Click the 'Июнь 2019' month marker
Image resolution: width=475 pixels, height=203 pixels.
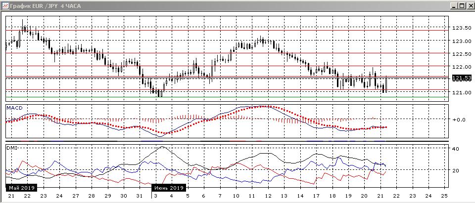(x=168, y=188)
